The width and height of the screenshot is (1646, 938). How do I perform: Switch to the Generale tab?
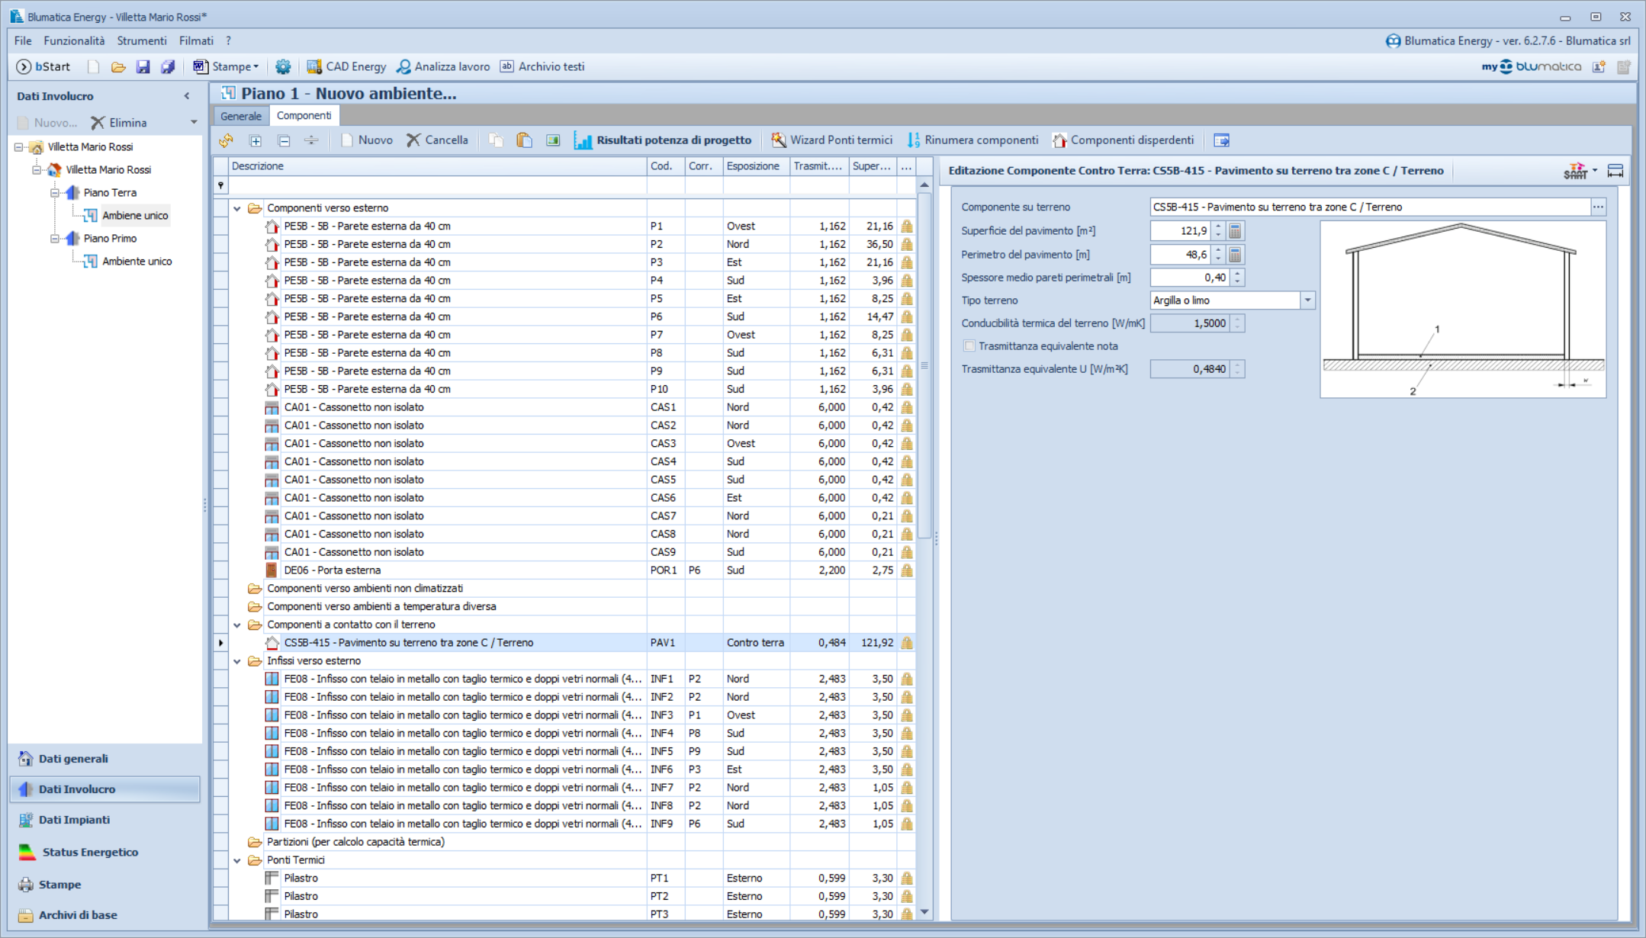pos(241,115)
